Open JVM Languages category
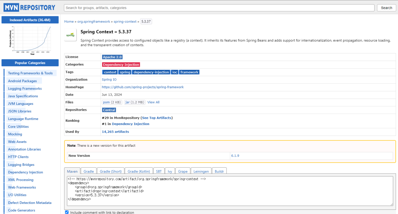Screen dimensions: 398x214 click(x=21, y=104)
